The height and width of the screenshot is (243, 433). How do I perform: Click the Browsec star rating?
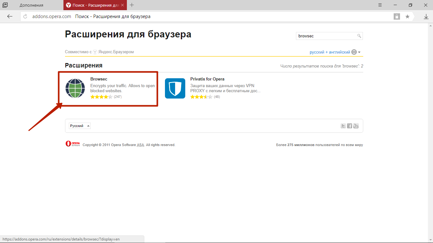click(102, 97)
